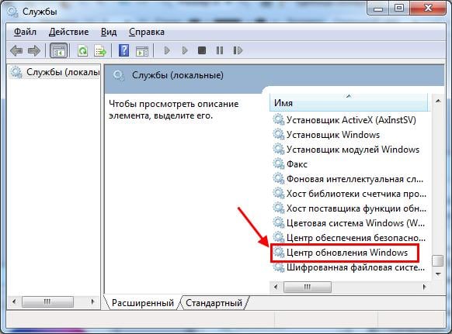This screenshot has width=452, height=334.
Task: Open Help via blue question mark icon
Action: click(124, 50)
